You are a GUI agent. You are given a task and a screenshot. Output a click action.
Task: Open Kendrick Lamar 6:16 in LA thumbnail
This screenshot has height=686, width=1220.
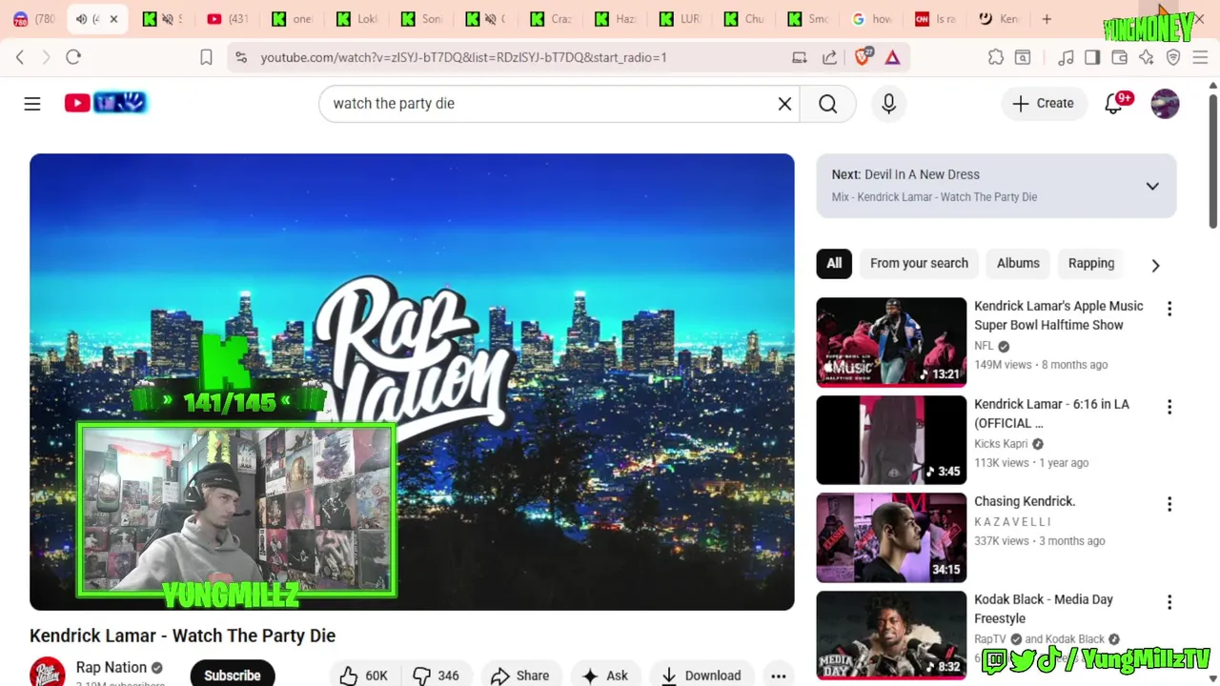[x=891, y=439]
